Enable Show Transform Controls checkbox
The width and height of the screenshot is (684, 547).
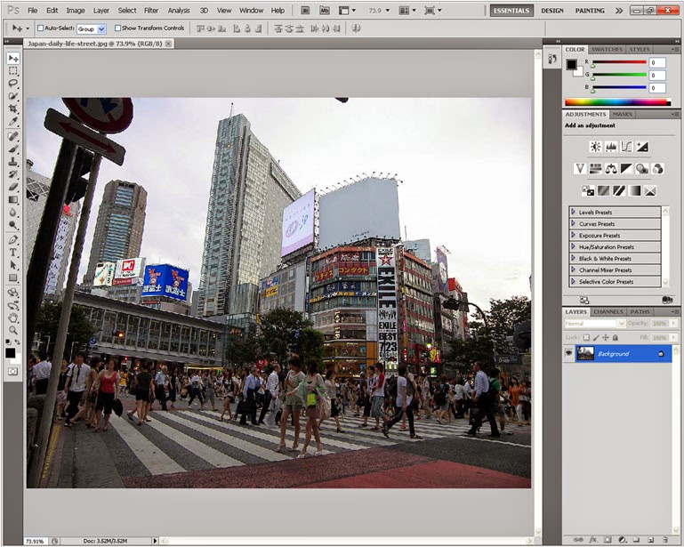[x=117, y=28]
